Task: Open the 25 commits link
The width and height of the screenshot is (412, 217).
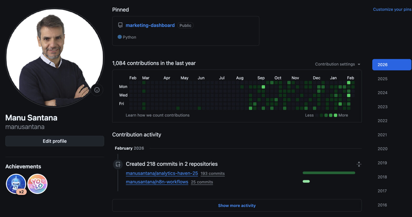Action: coord(202,182)
